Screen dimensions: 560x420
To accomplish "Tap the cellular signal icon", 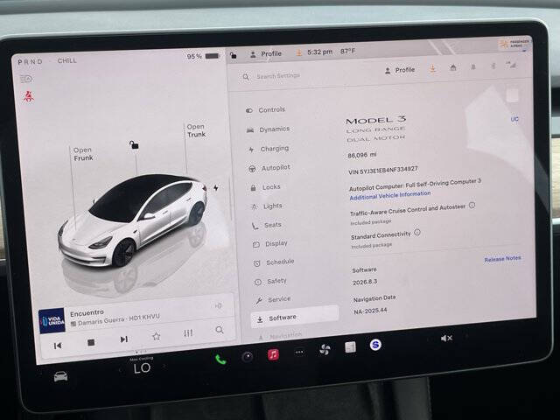I will click(x=511, y=65).
